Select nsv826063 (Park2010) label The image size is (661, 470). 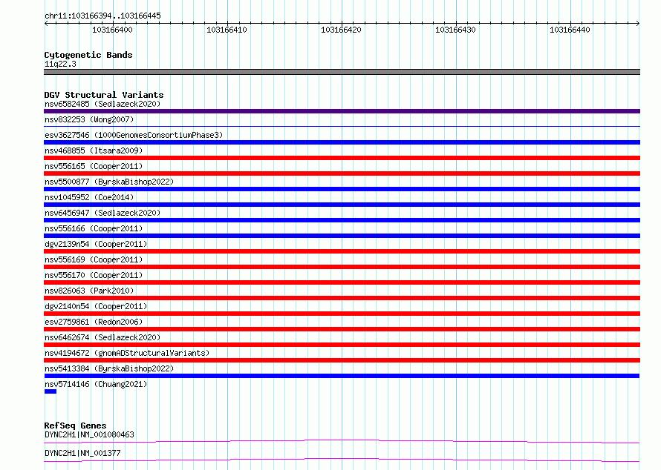coord(89,291)
